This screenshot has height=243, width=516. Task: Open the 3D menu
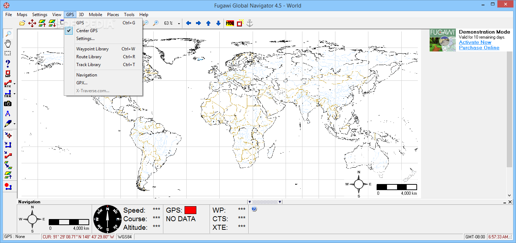(x=81, y=15)
